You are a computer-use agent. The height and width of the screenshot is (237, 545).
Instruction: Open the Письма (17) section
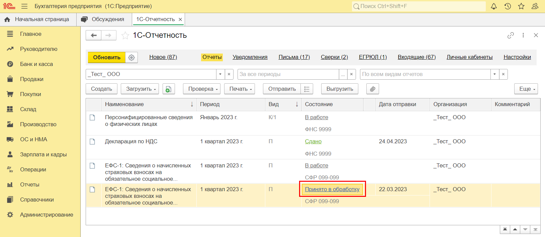coord(294,57)
